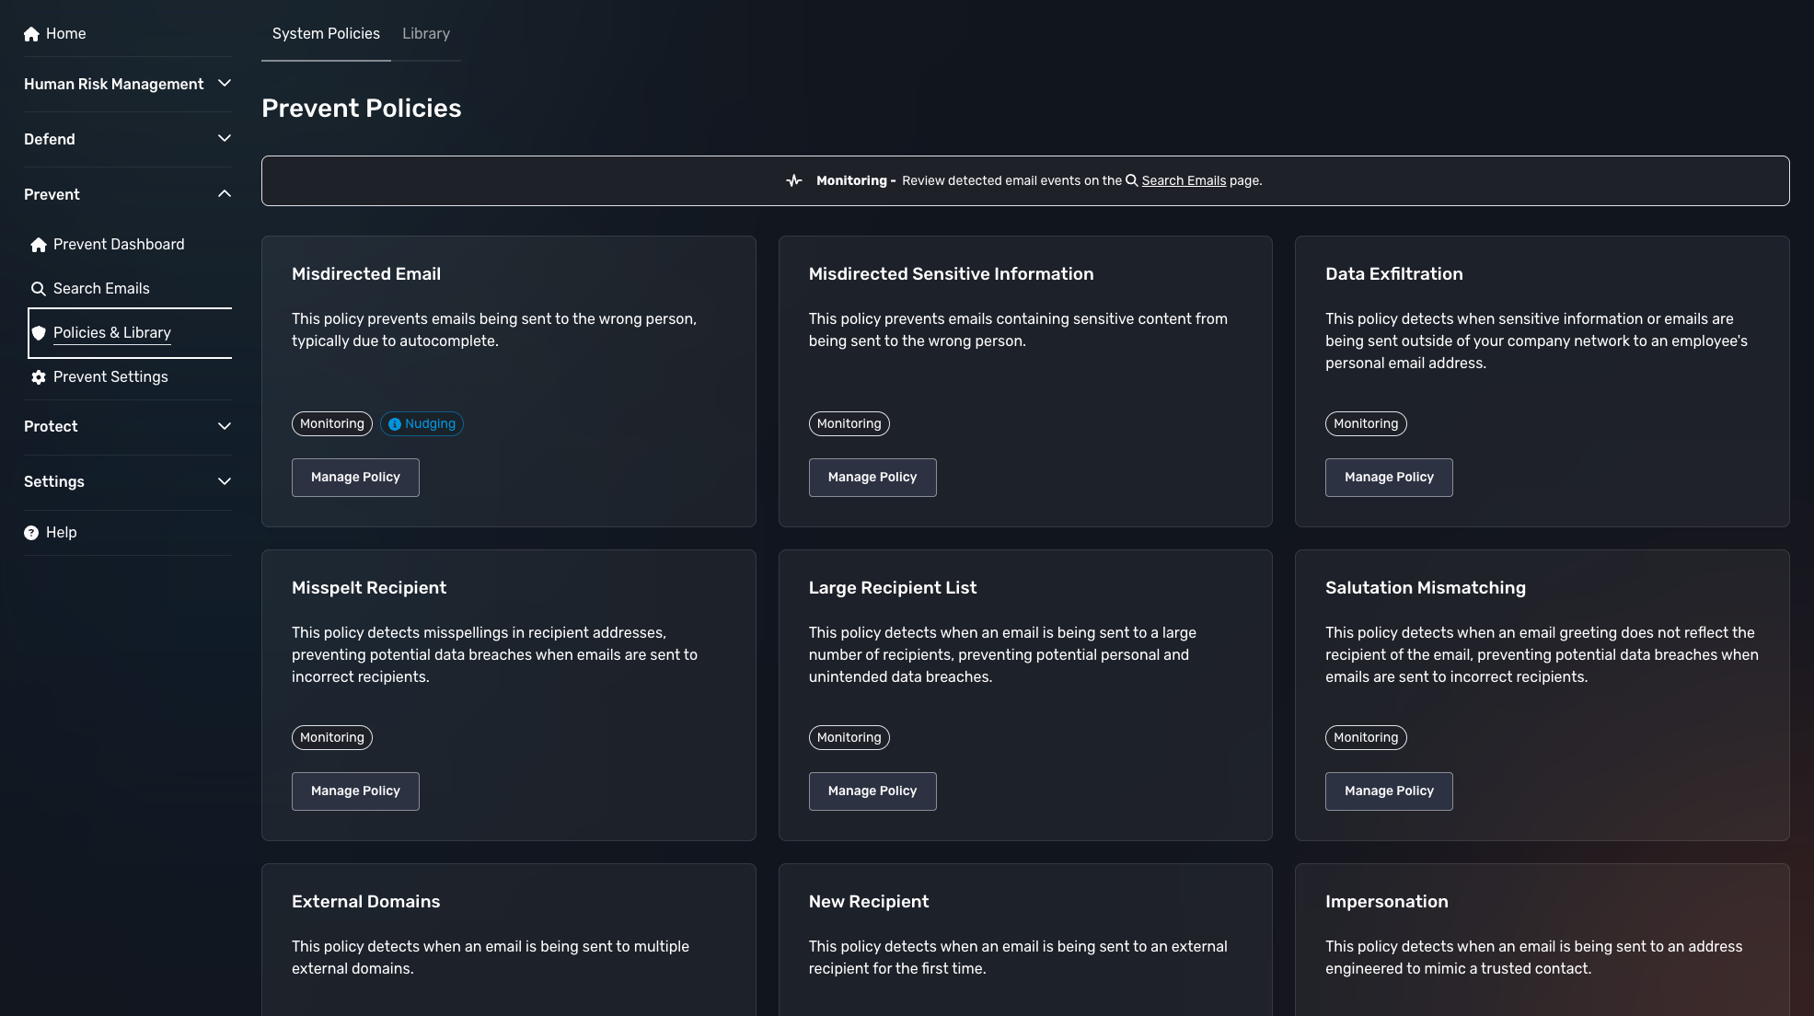Viewport: 1814px width, 1016px height.
Task: Click the Nudging badge on Misdirected Email
Action: [422, 424]
